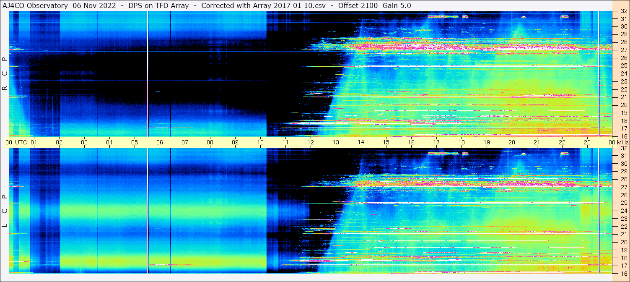Click 29 on LCP panel frequency scale
This screenshot has width=630, height=282.
pyautogui.click(x=623, y=172)
